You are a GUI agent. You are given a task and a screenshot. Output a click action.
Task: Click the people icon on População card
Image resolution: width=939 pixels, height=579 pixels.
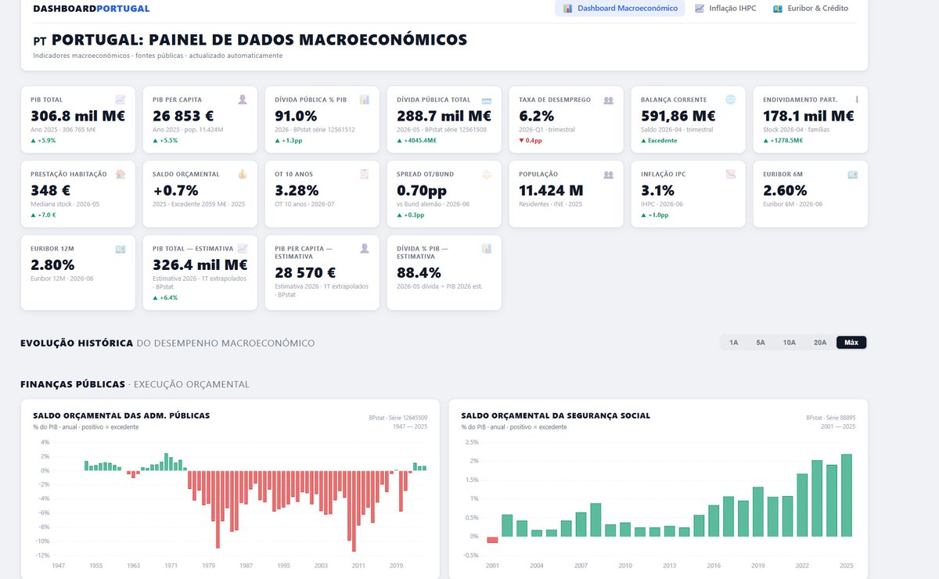click(608, 174)
